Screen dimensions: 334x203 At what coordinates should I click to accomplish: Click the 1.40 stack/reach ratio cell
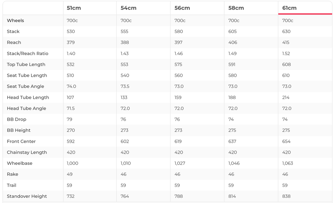[x=71, y=54]
